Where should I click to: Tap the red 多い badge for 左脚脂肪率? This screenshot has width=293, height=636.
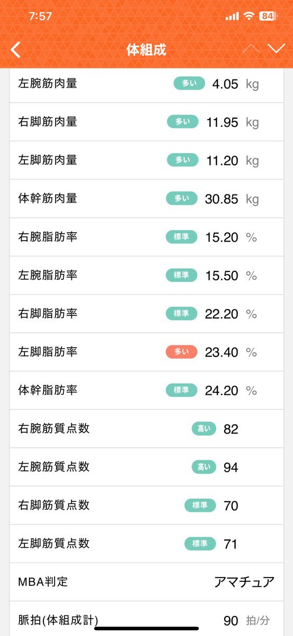coord(181,352)
